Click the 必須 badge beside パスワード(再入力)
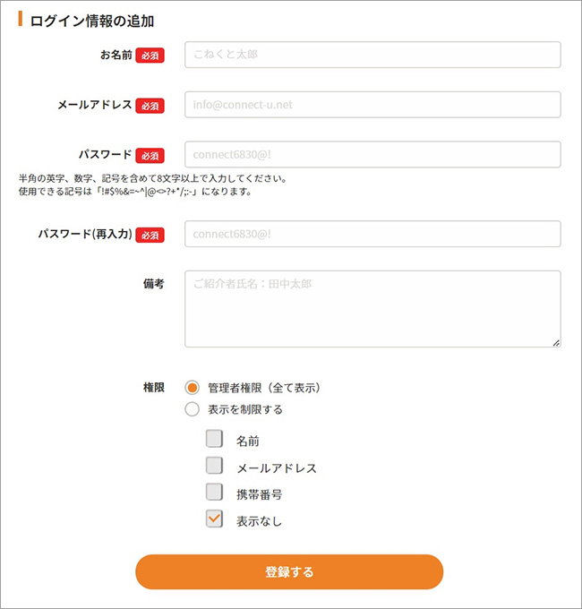 [x=150, y=235]
